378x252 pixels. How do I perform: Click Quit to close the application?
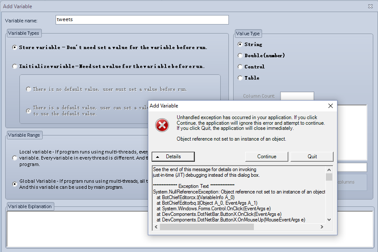(312, 157)
